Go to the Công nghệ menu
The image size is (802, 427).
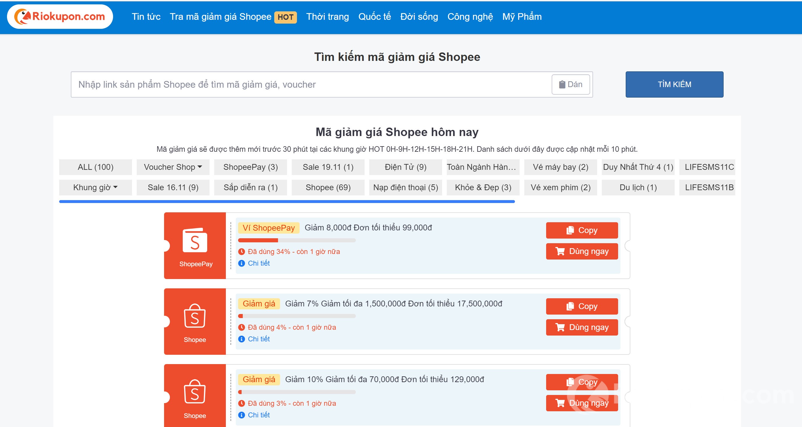point(470,17)
